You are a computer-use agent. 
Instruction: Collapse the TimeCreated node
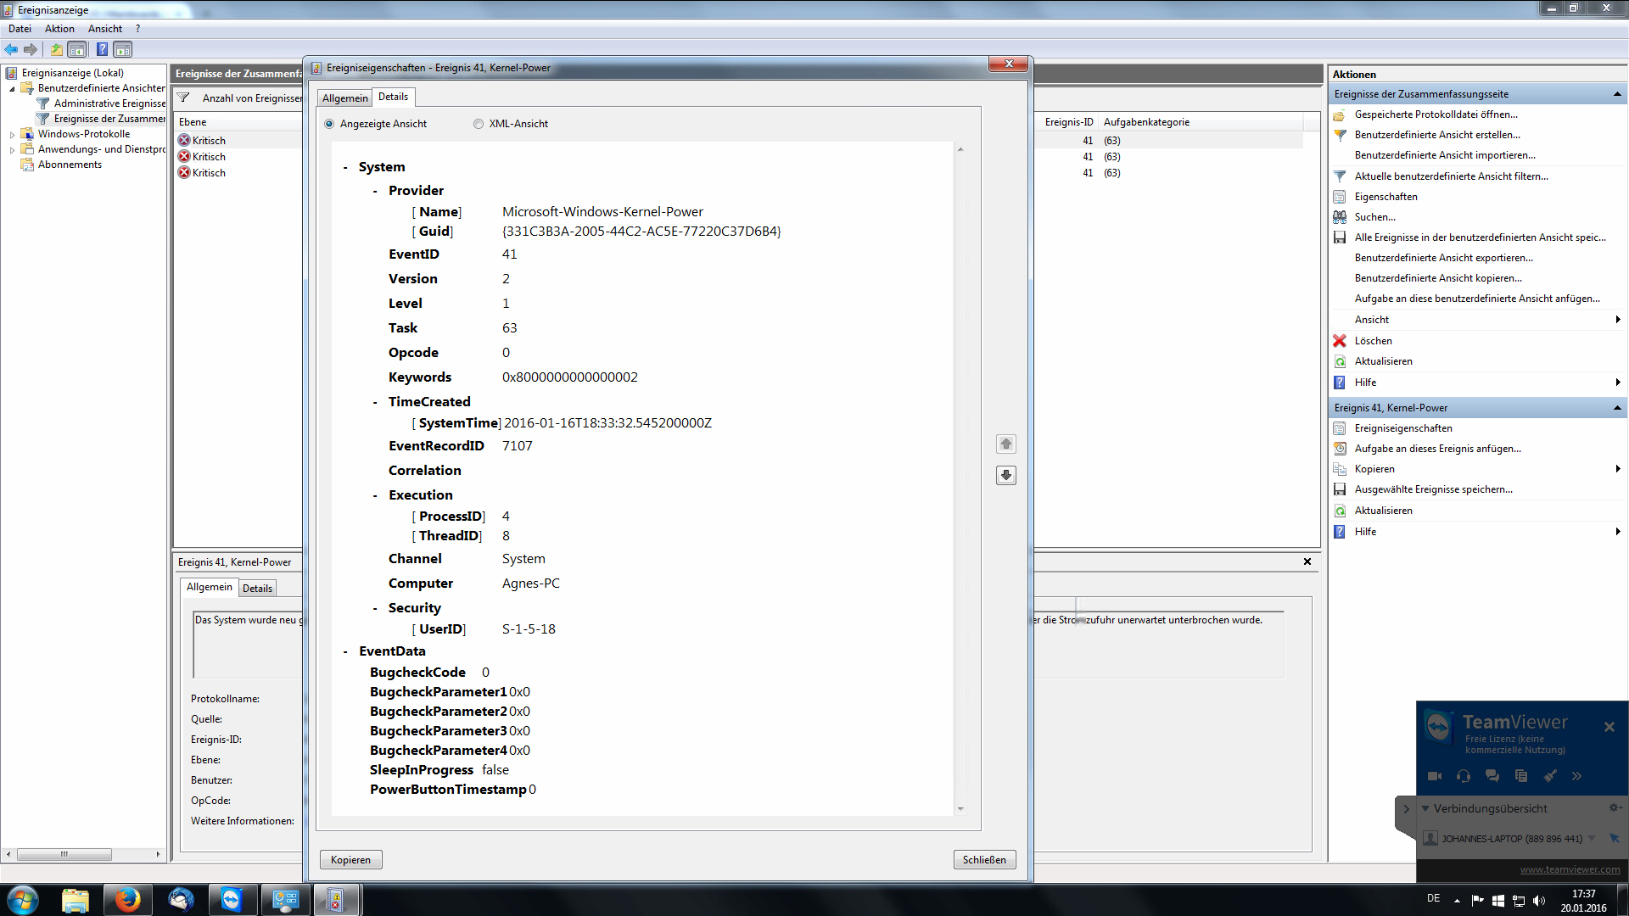pyautogui.click(x=375, y=403)
